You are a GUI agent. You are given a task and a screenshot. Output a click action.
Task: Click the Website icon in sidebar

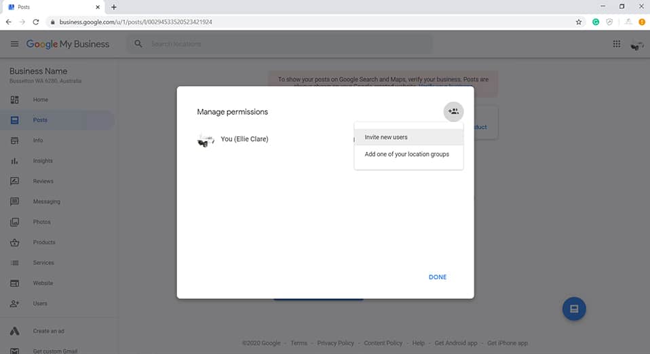point(14,283)
